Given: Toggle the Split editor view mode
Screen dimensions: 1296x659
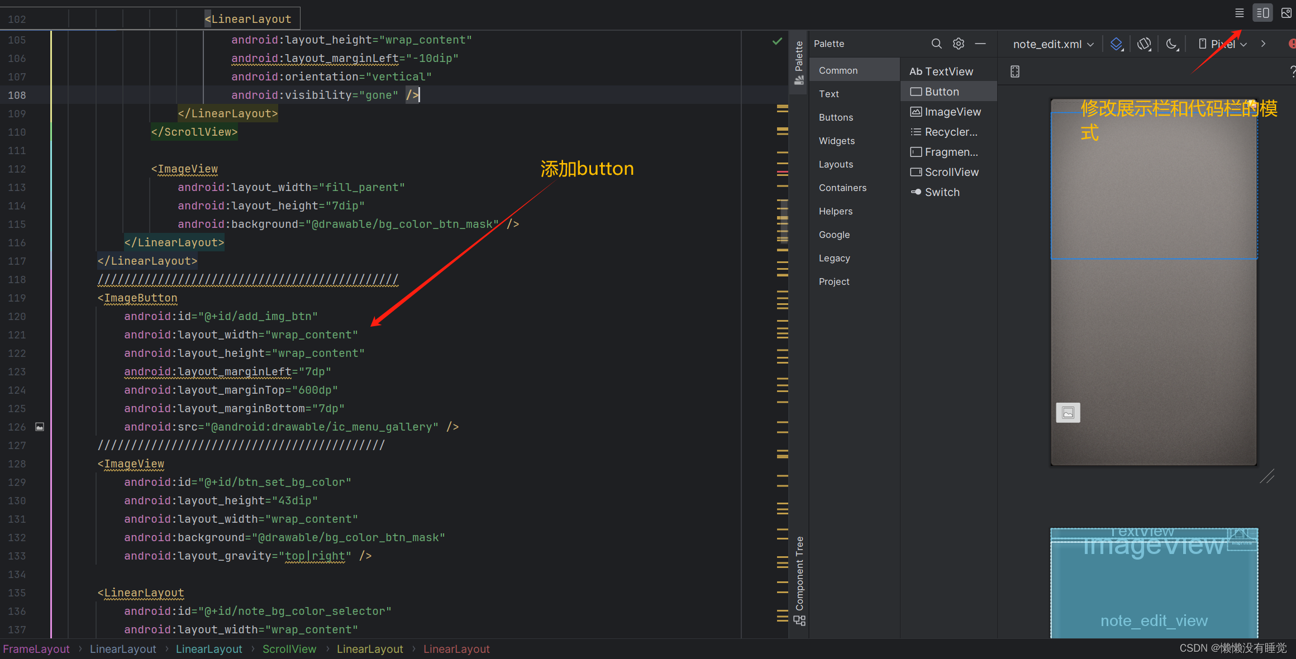Looking at the screenshot, I should click(1262, 13).
